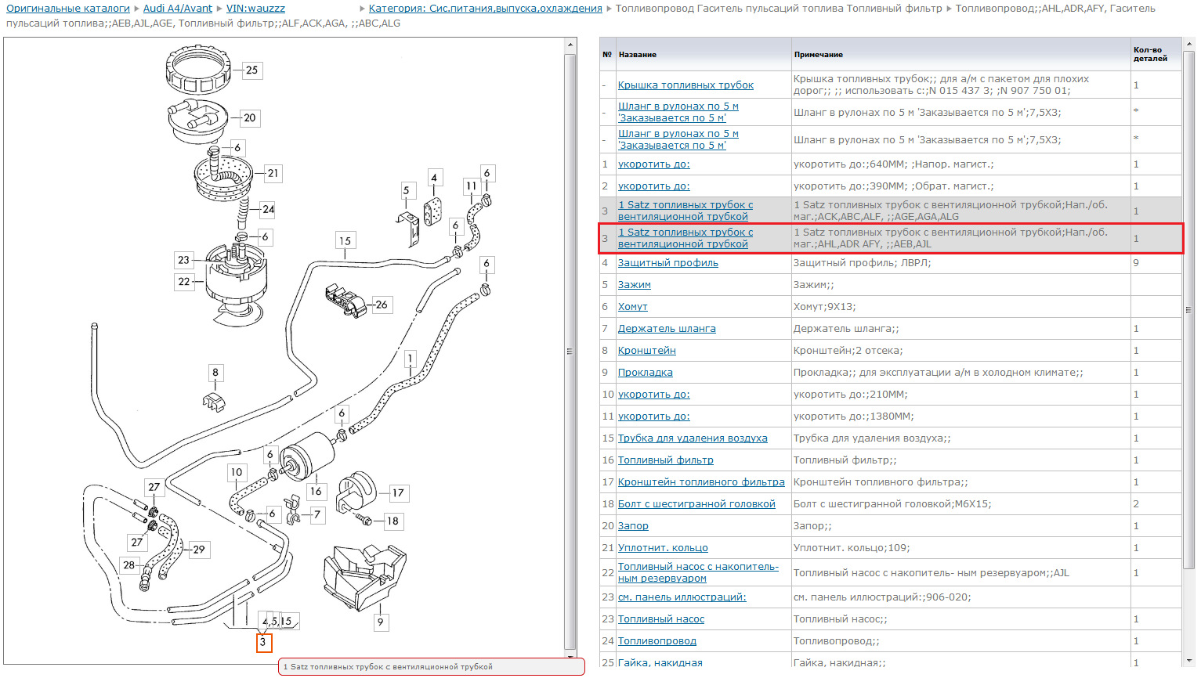Select part callout 7 in the diagram
This screenshot has width=1201, height=678.
tap(317, 514)
